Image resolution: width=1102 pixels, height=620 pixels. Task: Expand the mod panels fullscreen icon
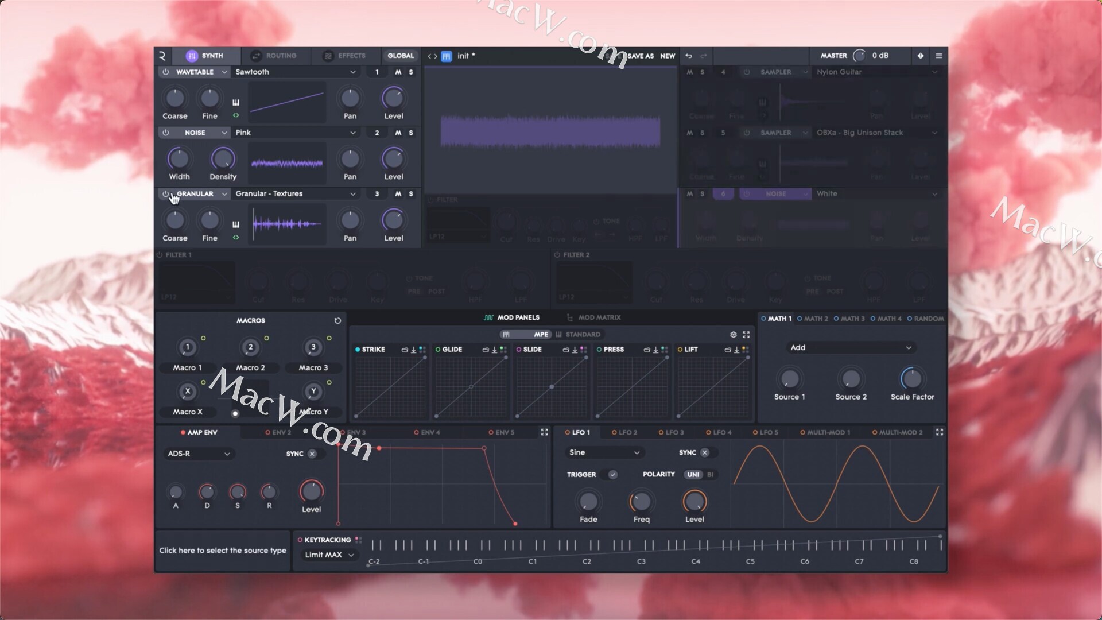(746, 335)
